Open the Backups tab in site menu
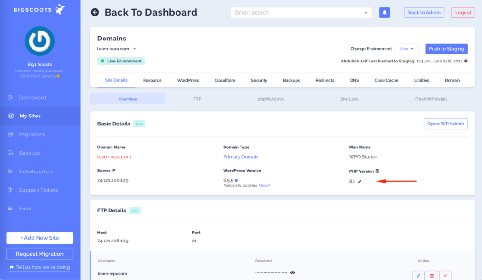This screenshot has width=482, height=280. pos(291,80)
